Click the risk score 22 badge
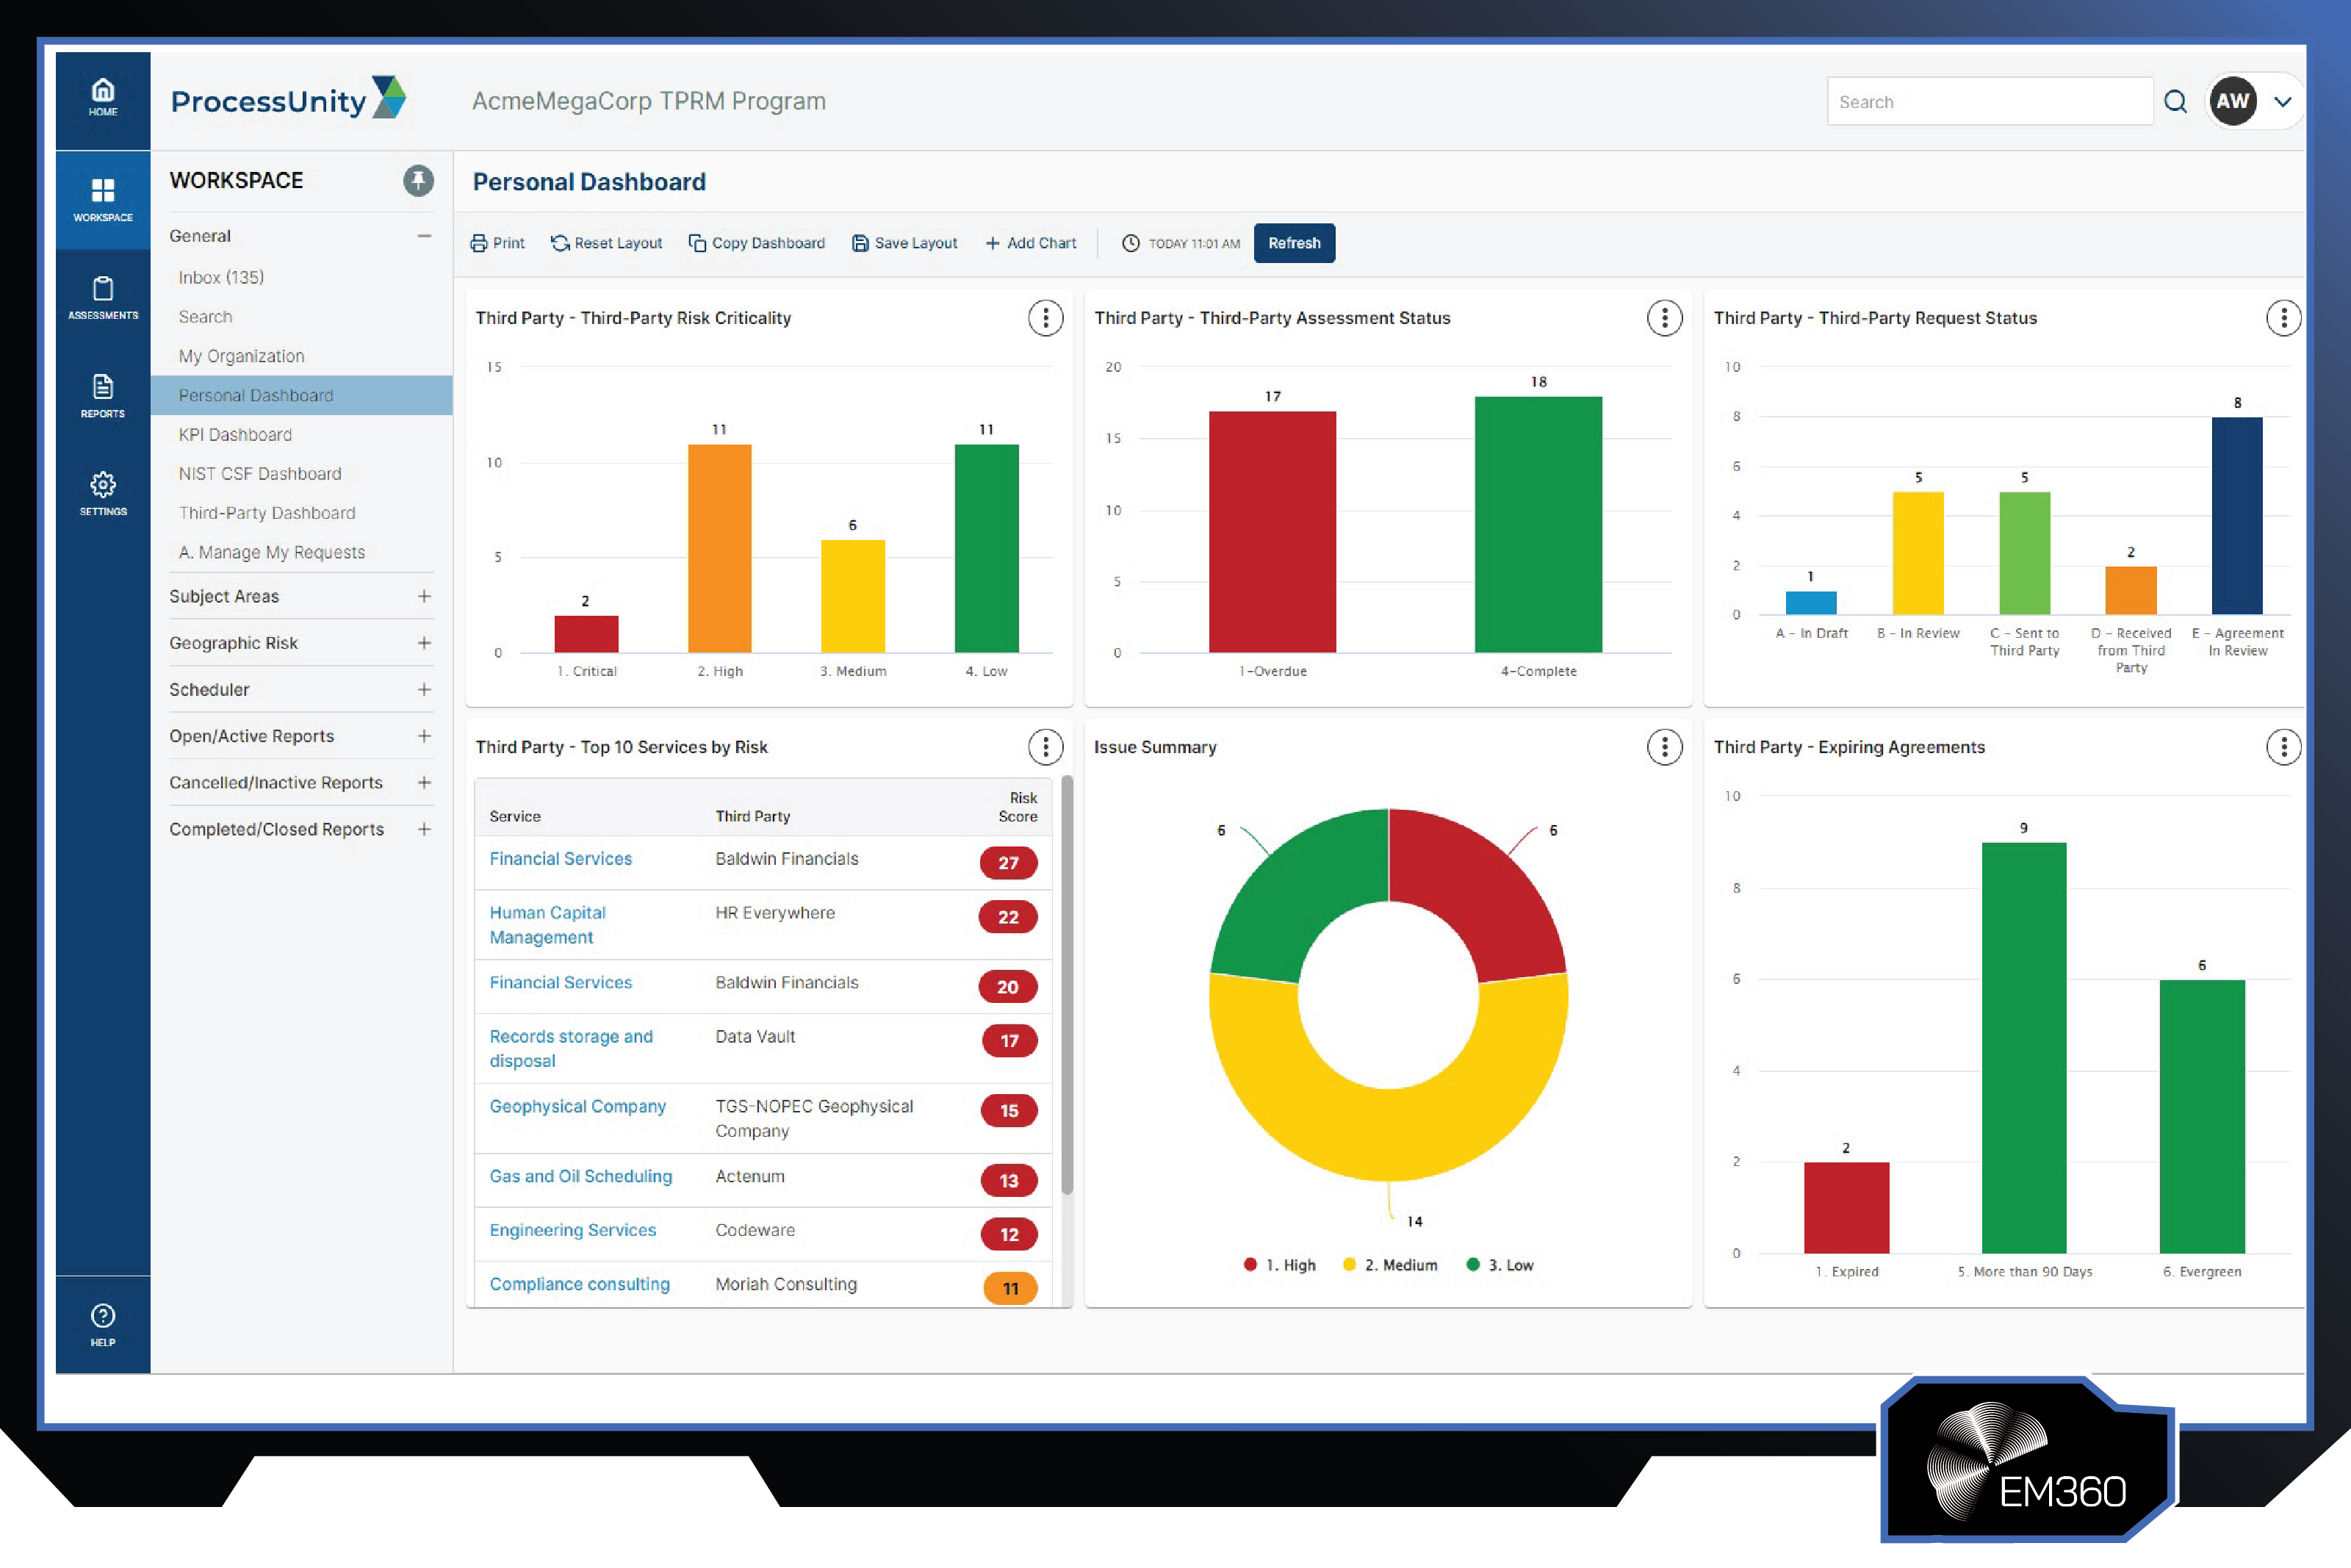The image size is (2351, 1568). 1007,917
